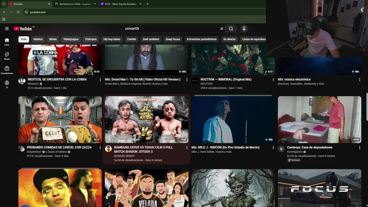Switch to KICK Yahoo España tab
368x207 pixels.
(x=121, y=4)
